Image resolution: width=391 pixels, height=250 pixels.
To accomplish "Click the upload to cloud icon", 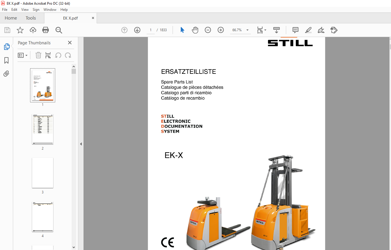I will [x=33, y=30].
